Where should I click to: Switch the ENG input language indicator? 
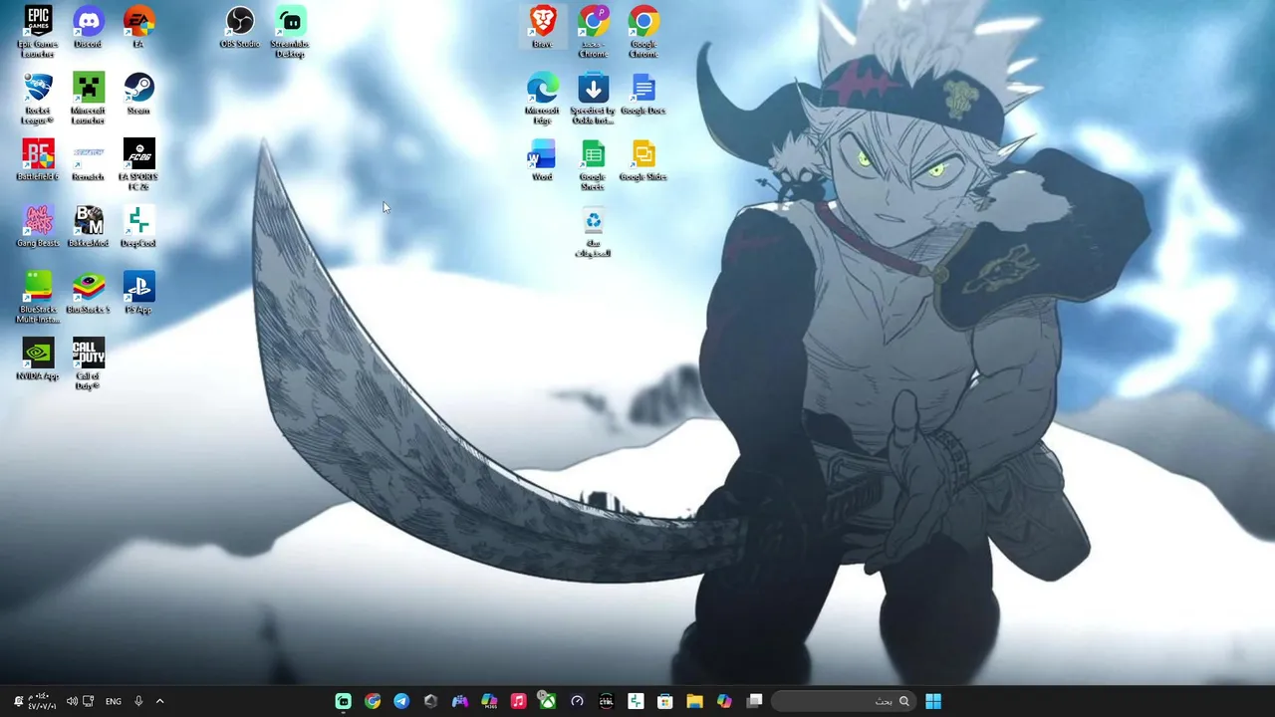pos(114,701)
